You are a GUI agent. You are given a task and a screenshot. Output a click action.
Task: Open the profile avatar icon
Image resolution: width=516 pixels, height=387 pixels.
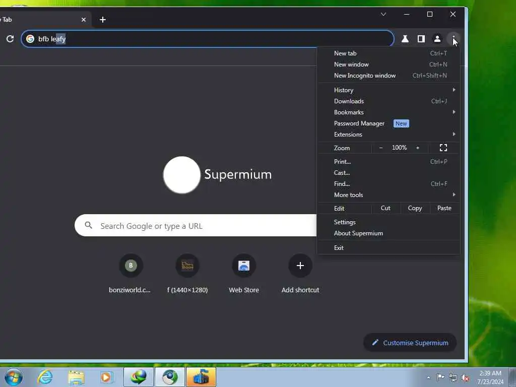coord(437,39)
